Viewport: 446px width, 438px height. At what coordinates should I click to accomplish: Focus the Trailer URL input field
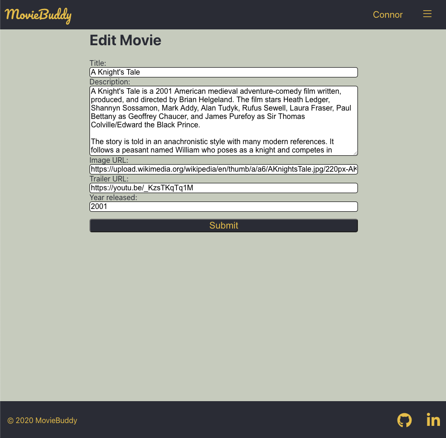(223, 188)
